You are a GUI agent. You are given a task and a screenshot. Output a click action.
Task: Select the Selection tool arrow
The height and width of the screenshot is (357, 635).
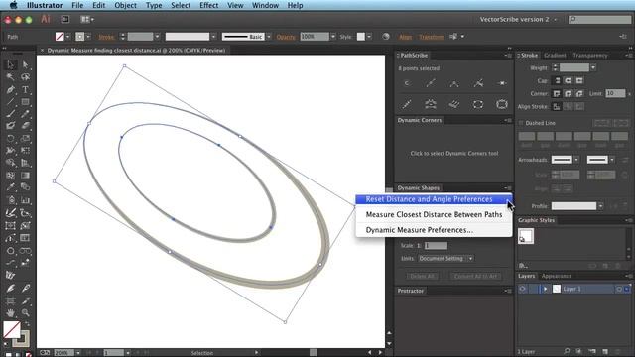click(11, 64)
